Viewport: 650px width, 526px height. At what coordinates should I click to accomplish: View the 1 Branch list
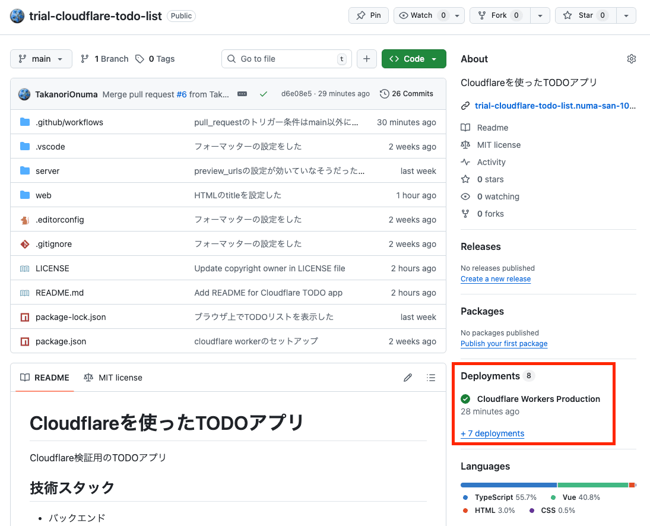coord(104,59)
